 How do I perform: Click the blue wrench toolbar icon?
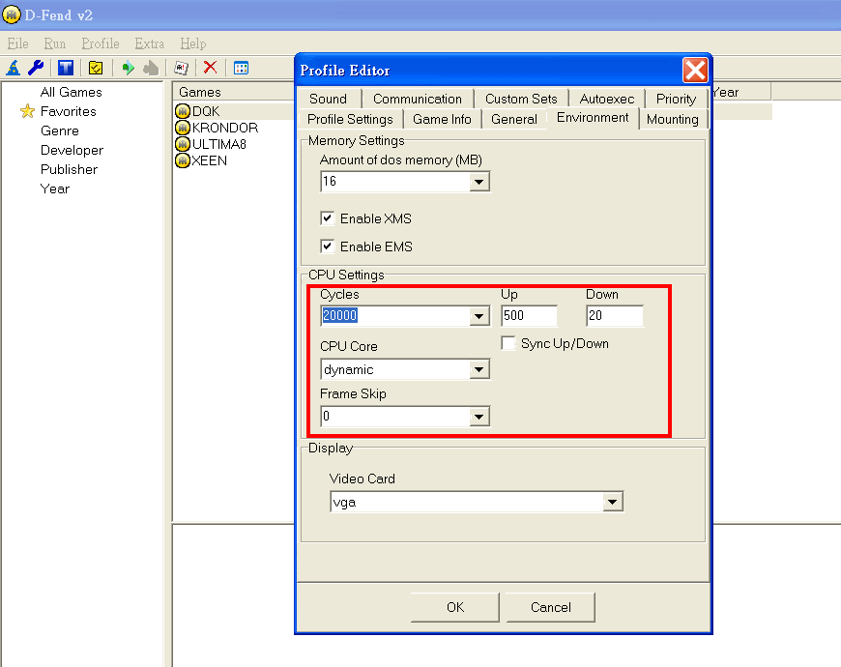[36, 68]
